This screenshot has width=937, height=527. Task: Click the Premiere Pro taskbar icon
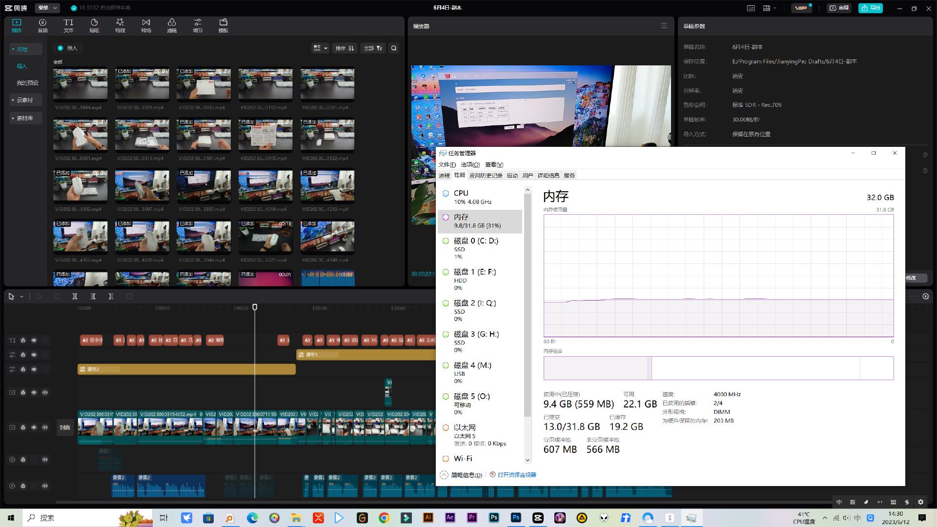click(472, 518)
